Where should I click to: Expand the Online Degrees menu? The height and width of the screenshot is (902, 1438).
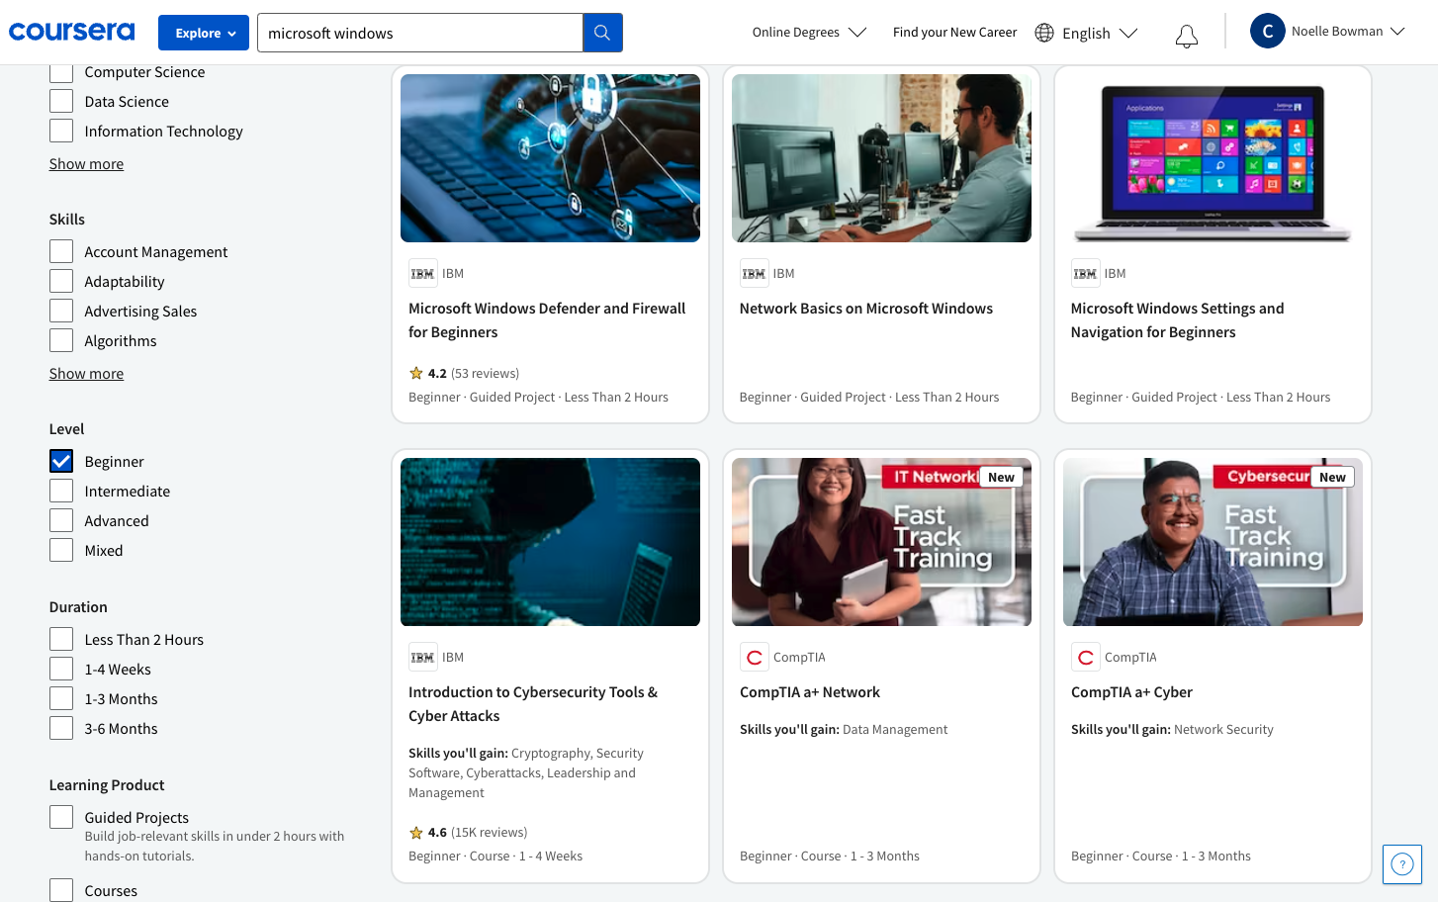point(809,31)
